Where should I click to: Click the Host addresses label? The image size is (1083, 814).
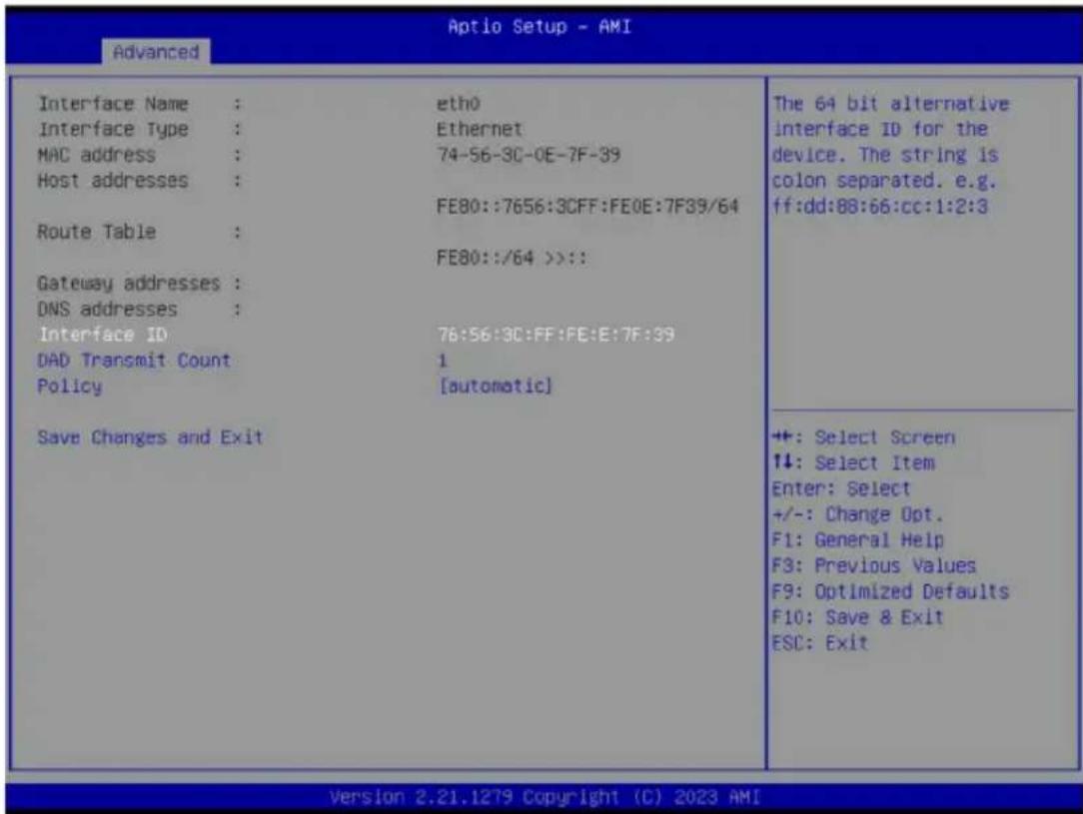pyautogui.click(x=113, y=181)
